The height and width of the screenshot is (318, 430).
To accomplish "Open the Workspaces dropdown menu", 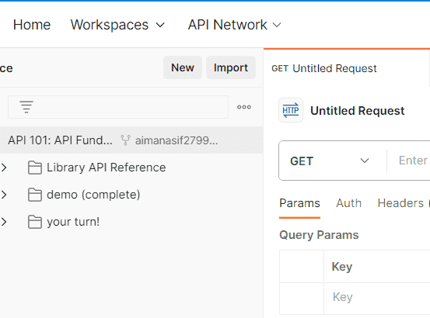I will tap(118, 25).
